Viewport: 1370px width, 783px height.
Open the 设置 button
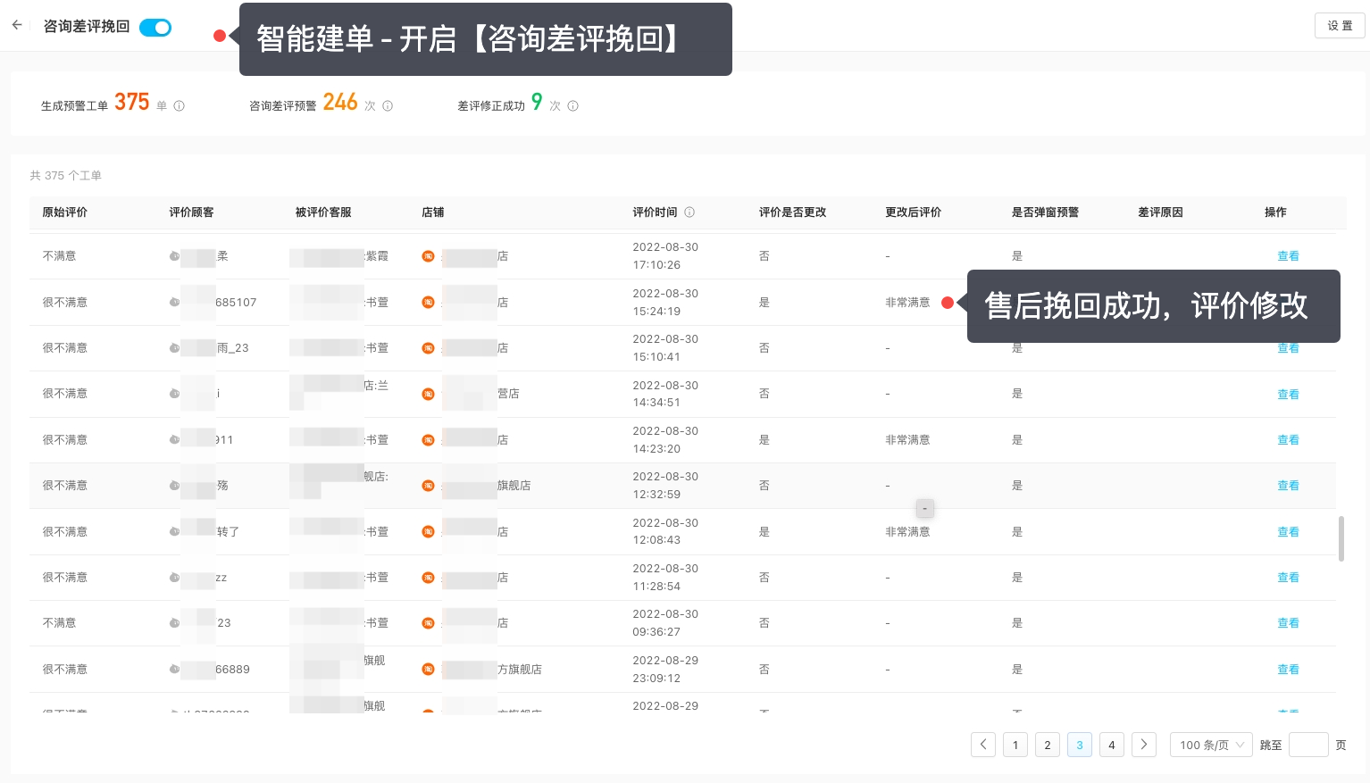pos(1340,26)
